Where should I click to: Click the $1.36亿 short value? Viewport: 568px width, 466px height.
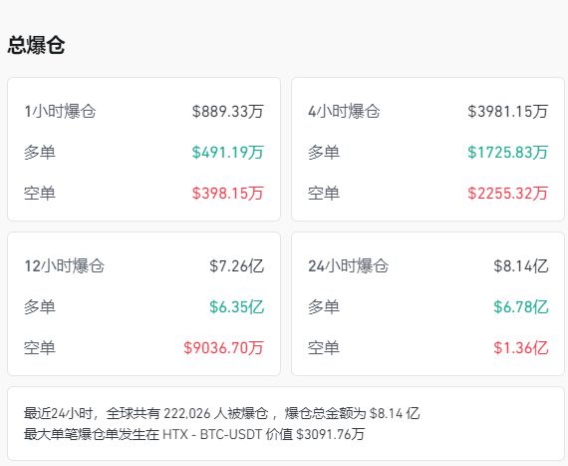coord(521,348)
